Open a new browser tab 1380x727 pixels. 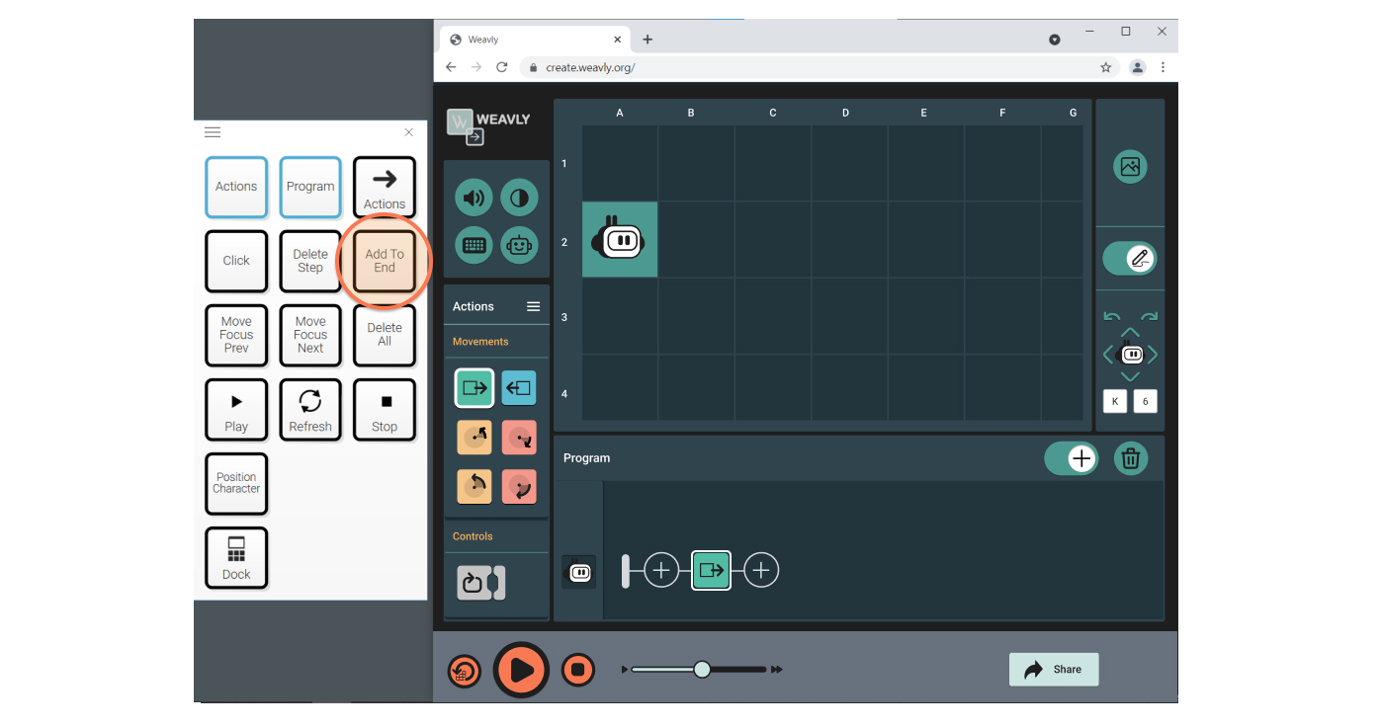point(647,39)
